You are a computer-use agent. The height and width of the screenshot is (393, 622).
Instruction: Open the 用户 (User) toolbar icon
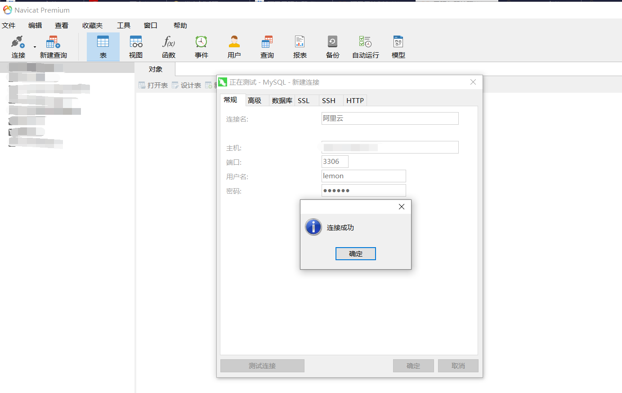pos(234,47)
